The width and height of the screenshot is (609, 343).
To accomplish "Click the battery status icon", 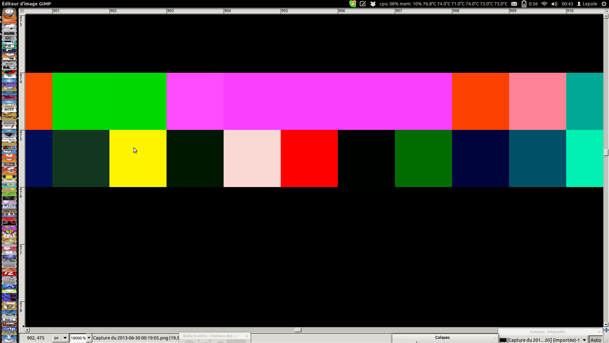I will click(x=524, y=4).
